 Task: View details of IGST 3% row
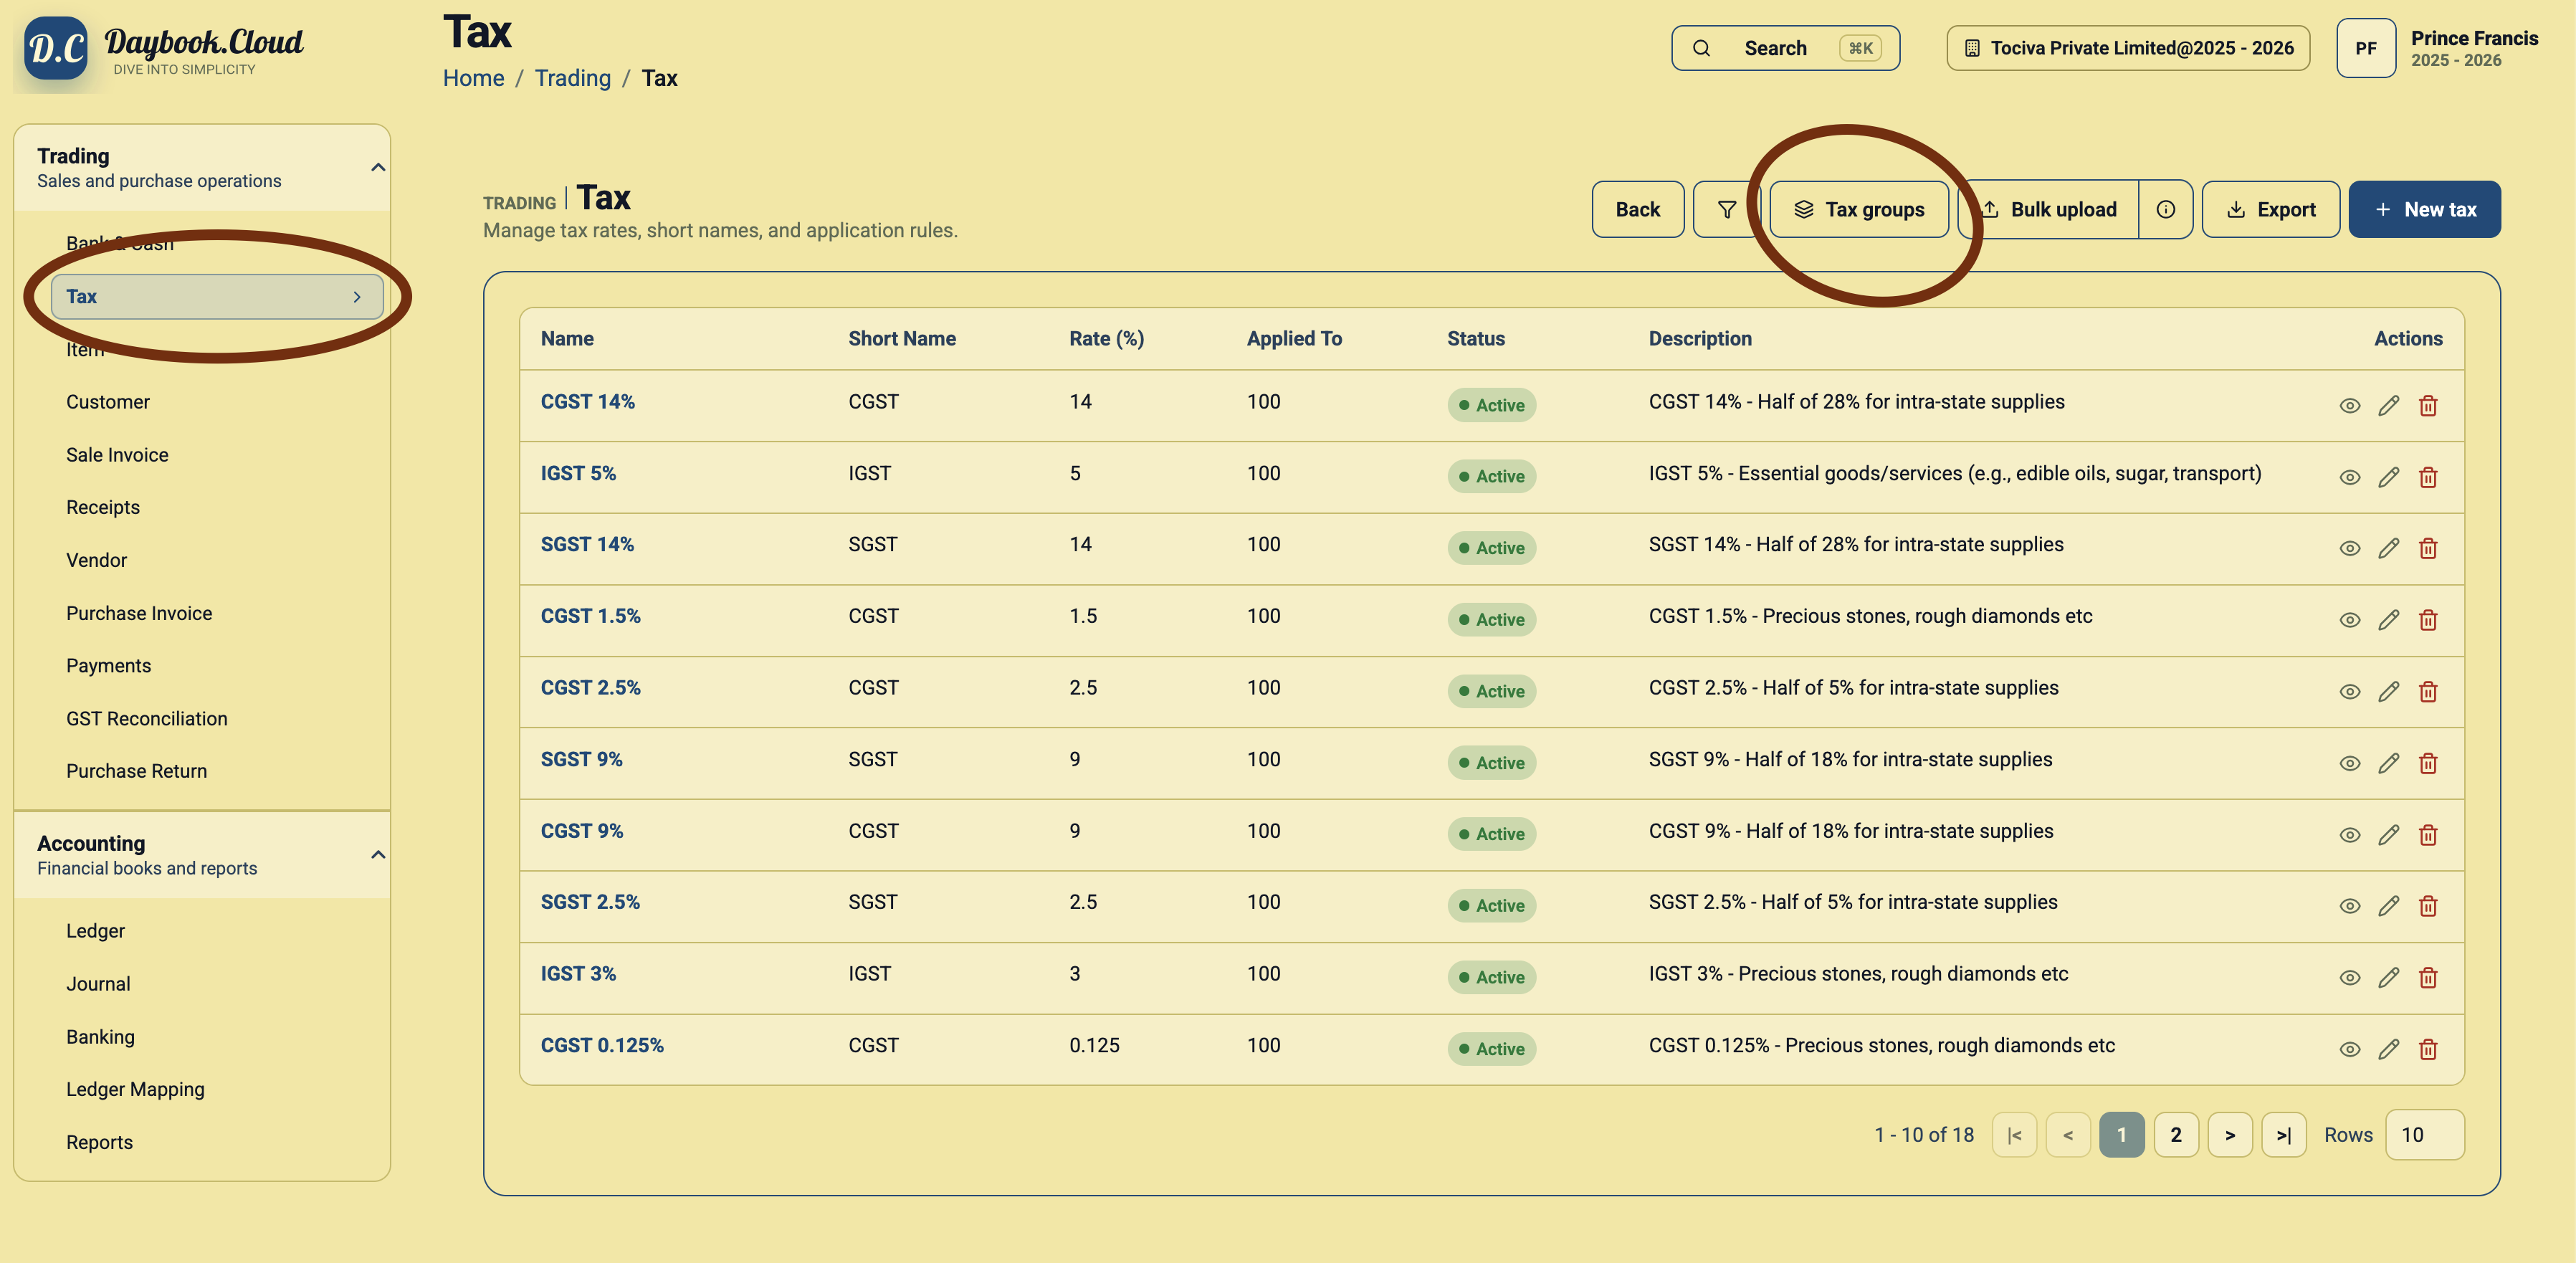(x=2349, y=978)
